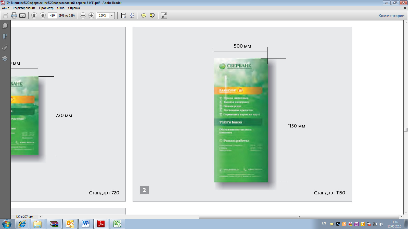This screenshot has width=408, height=229.
Task: Click the page number input field
Action: tap(52, 16)
